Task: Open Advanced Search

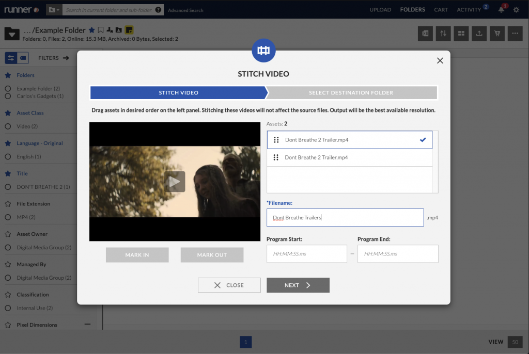Action: 185,10
